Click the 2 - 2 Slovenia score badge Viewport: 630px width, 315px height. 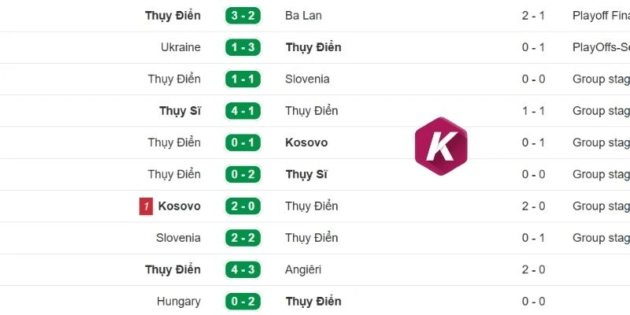[x=243, y=238]
